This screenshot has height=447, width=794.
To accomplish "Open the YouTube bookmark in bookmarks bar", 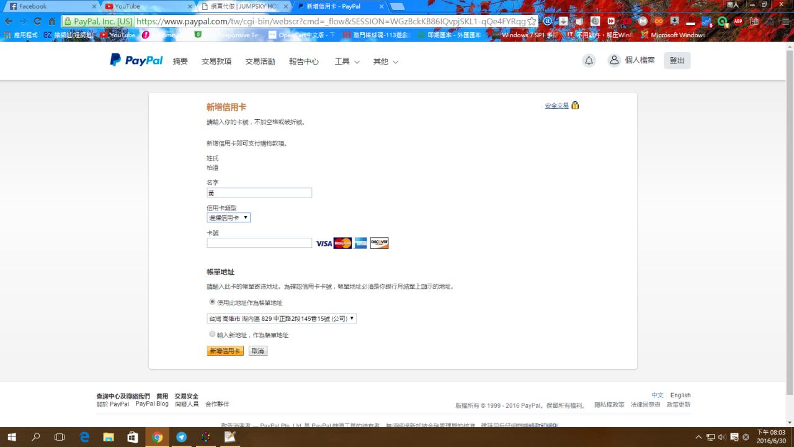I will tap(118, 35).
